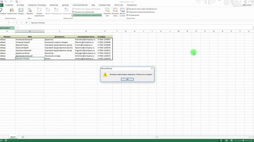The image size is (254, 142).
Task: Open the РАЗМЕТКА СТРАНИЦЫ tab
Action: click(x=37, y=5)
